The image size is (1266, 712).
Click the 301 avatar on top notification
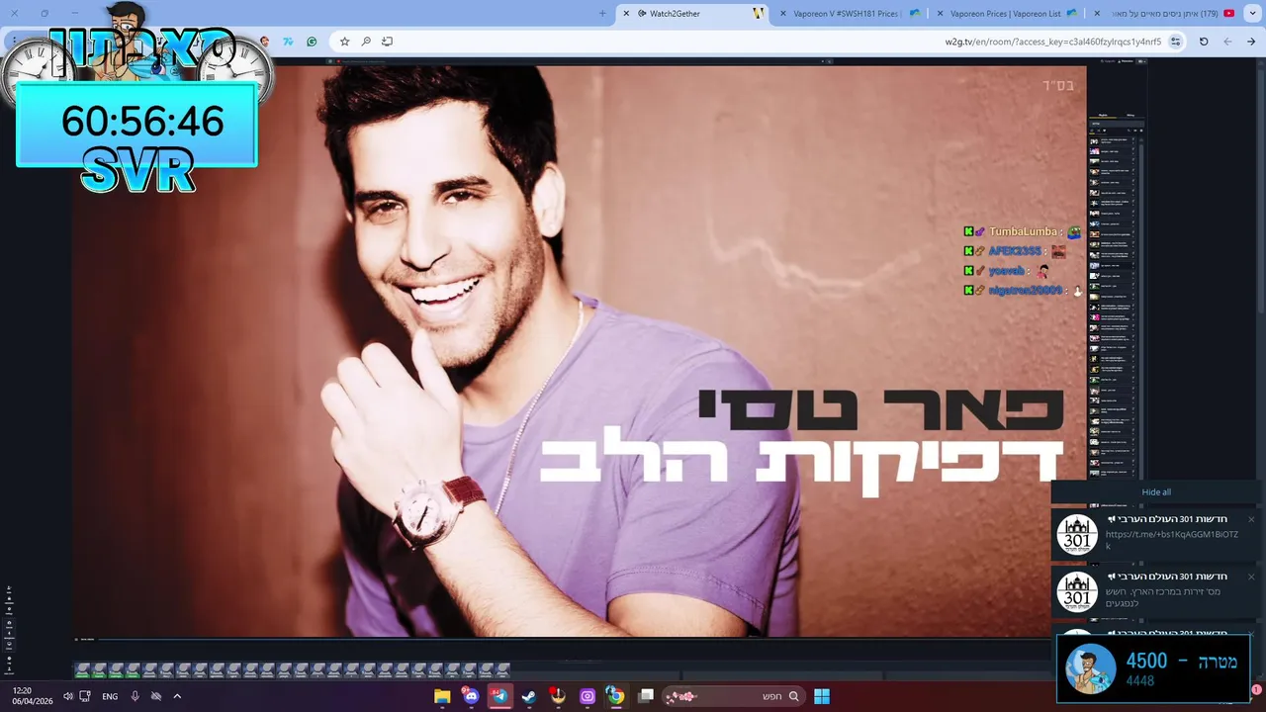coord(1077,535)
